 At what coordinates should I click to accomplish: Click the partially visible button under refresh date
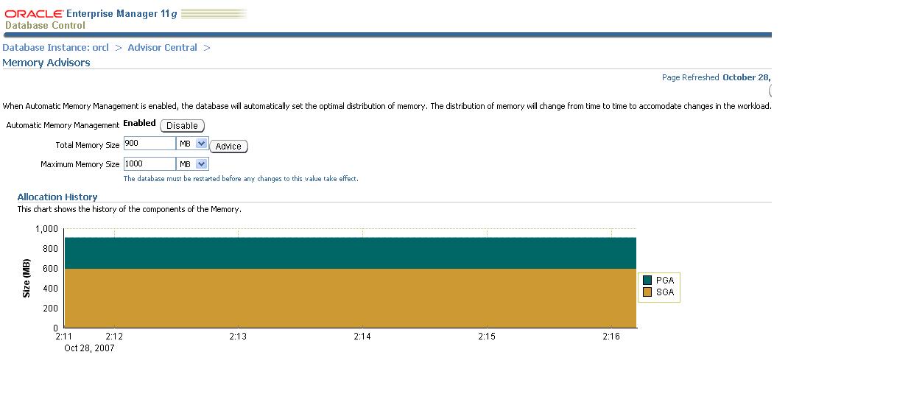(x=770, y=91)
